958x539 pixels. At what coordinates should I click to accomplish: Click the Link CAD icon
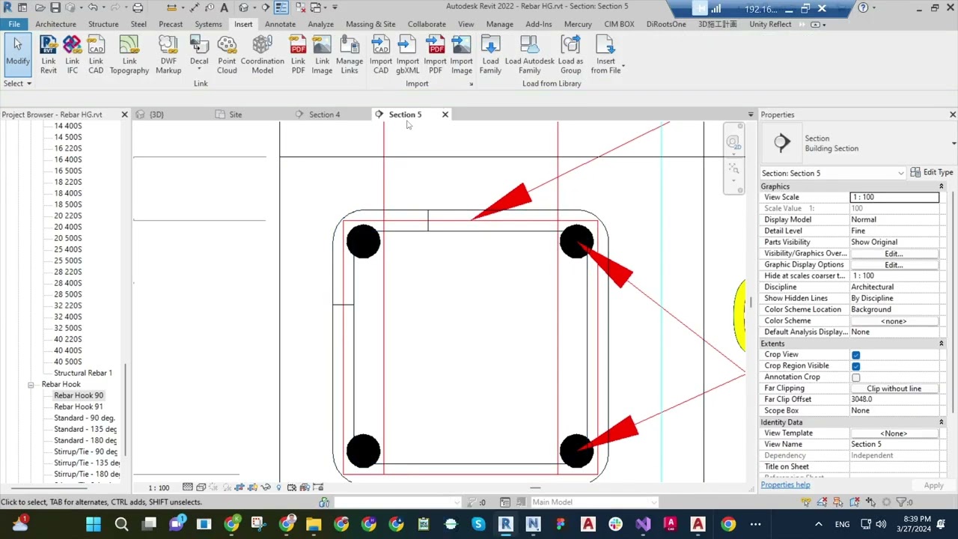(96, 55)
